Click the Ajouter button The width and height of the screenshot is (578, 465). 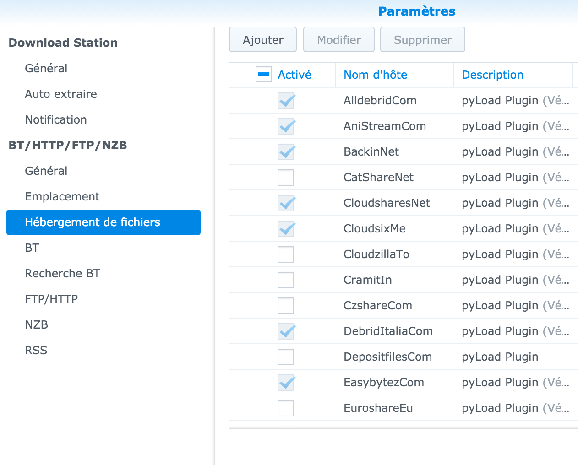(x=263, y=40)
